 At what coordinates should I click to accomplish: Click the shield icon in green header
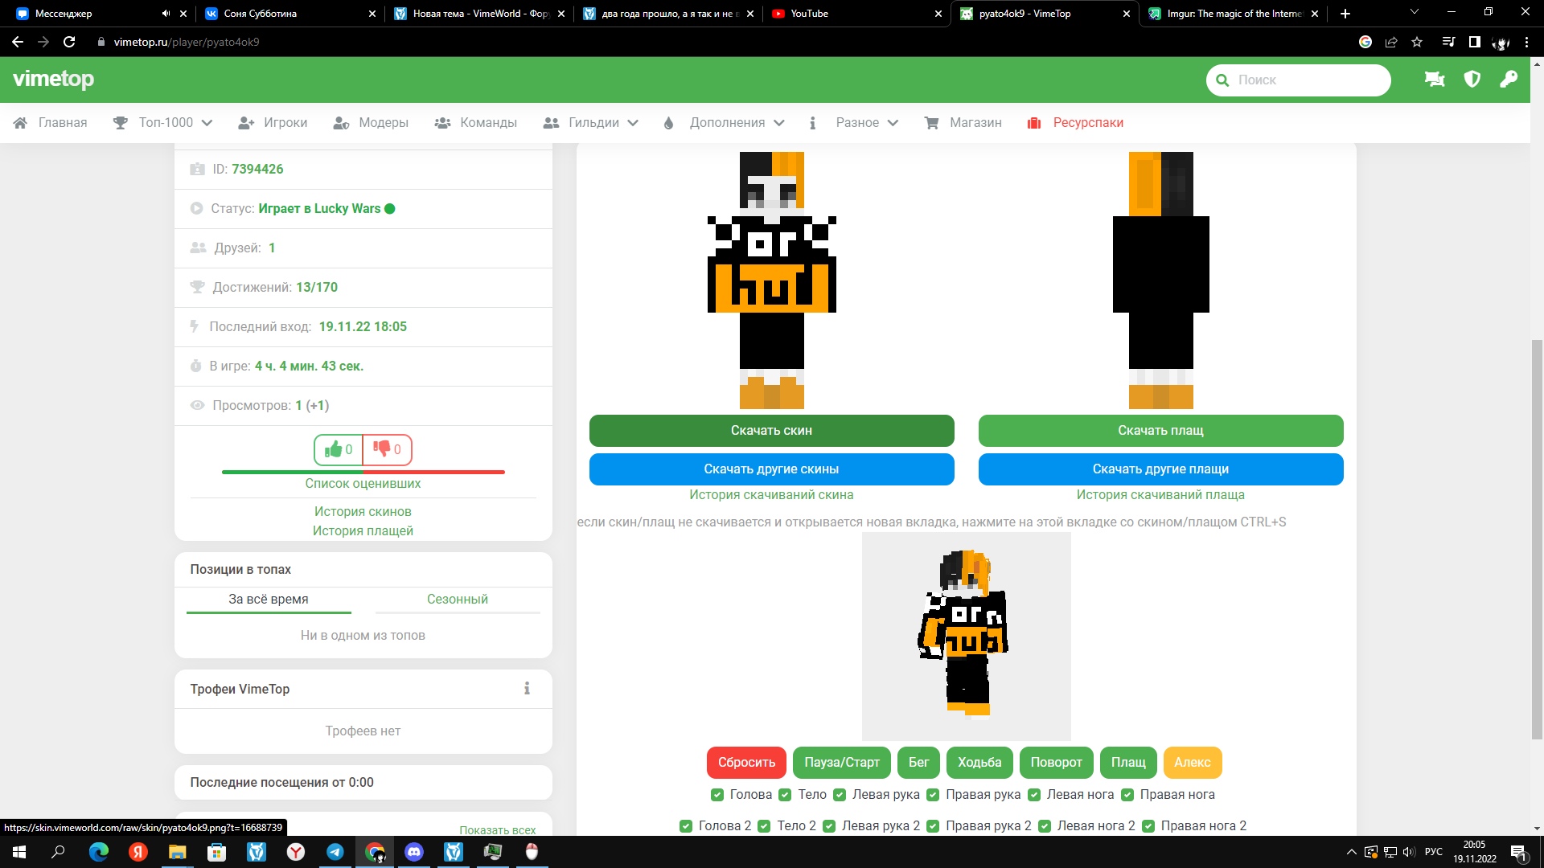pos(1472,80)
